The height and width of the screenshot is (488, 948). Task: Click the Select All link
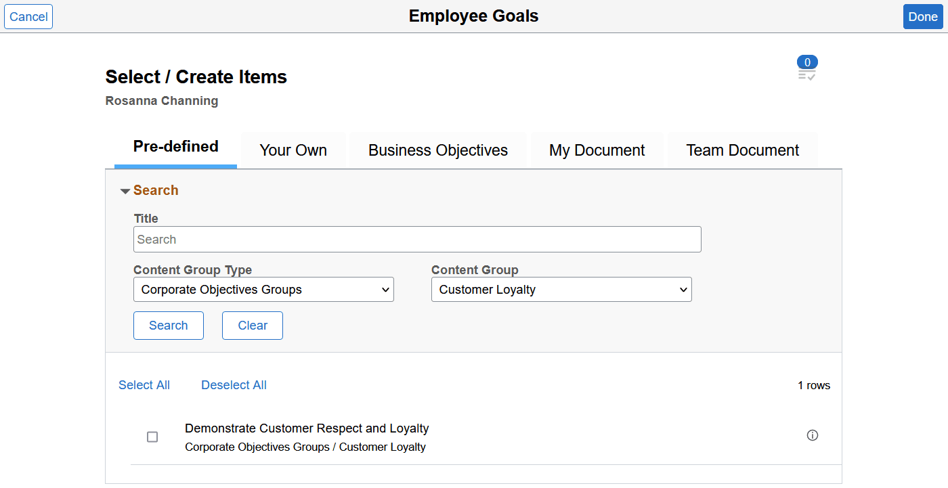[x=144, y=385]
